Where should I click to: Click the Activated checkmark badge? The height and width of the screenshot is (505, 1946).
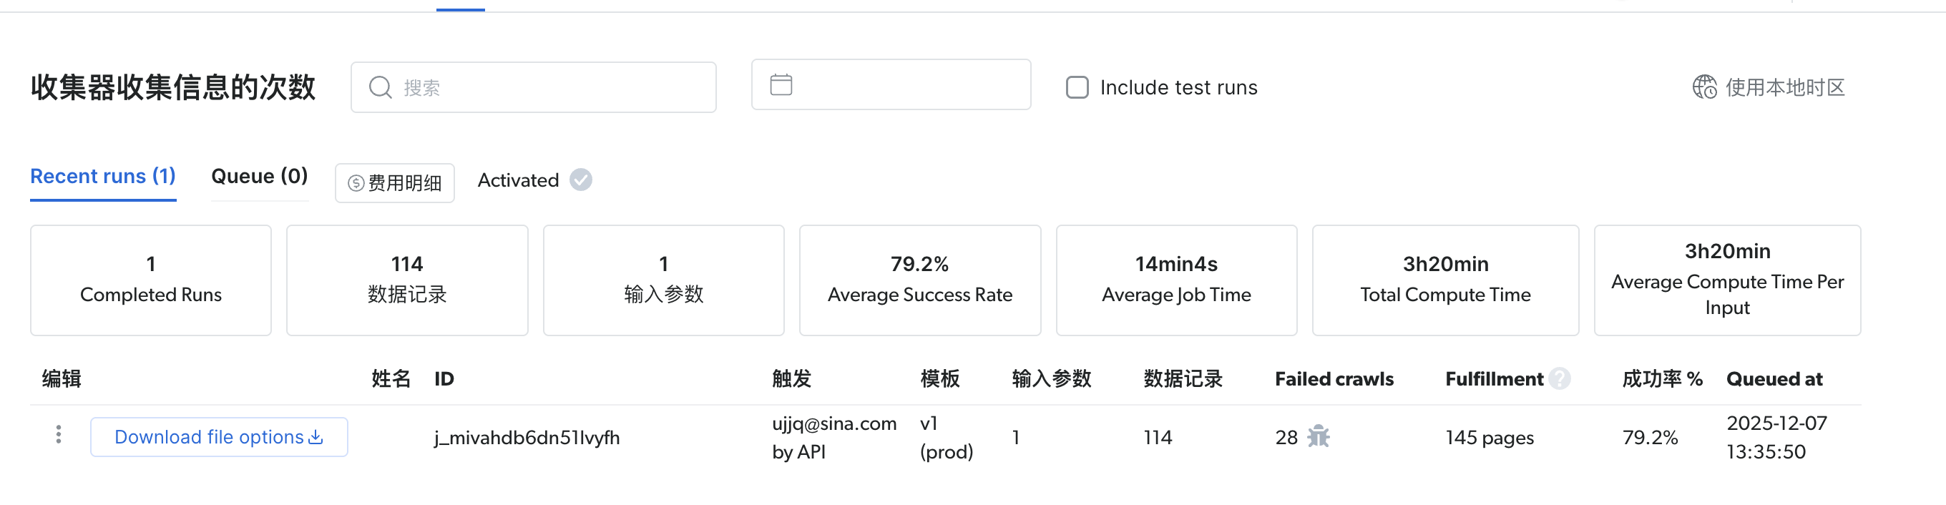(581, 180)
